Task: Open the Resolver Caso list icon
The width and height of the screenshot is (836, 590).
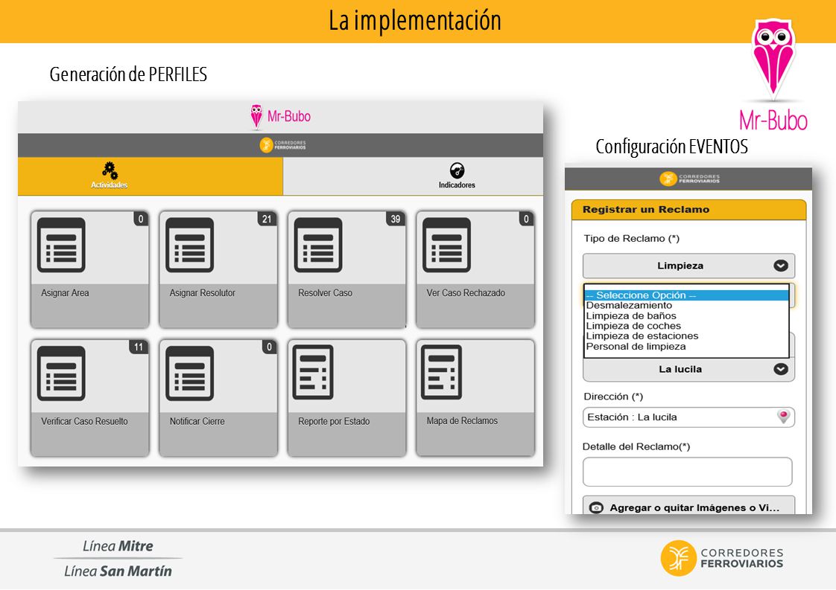Action: (x=318, y=245)
